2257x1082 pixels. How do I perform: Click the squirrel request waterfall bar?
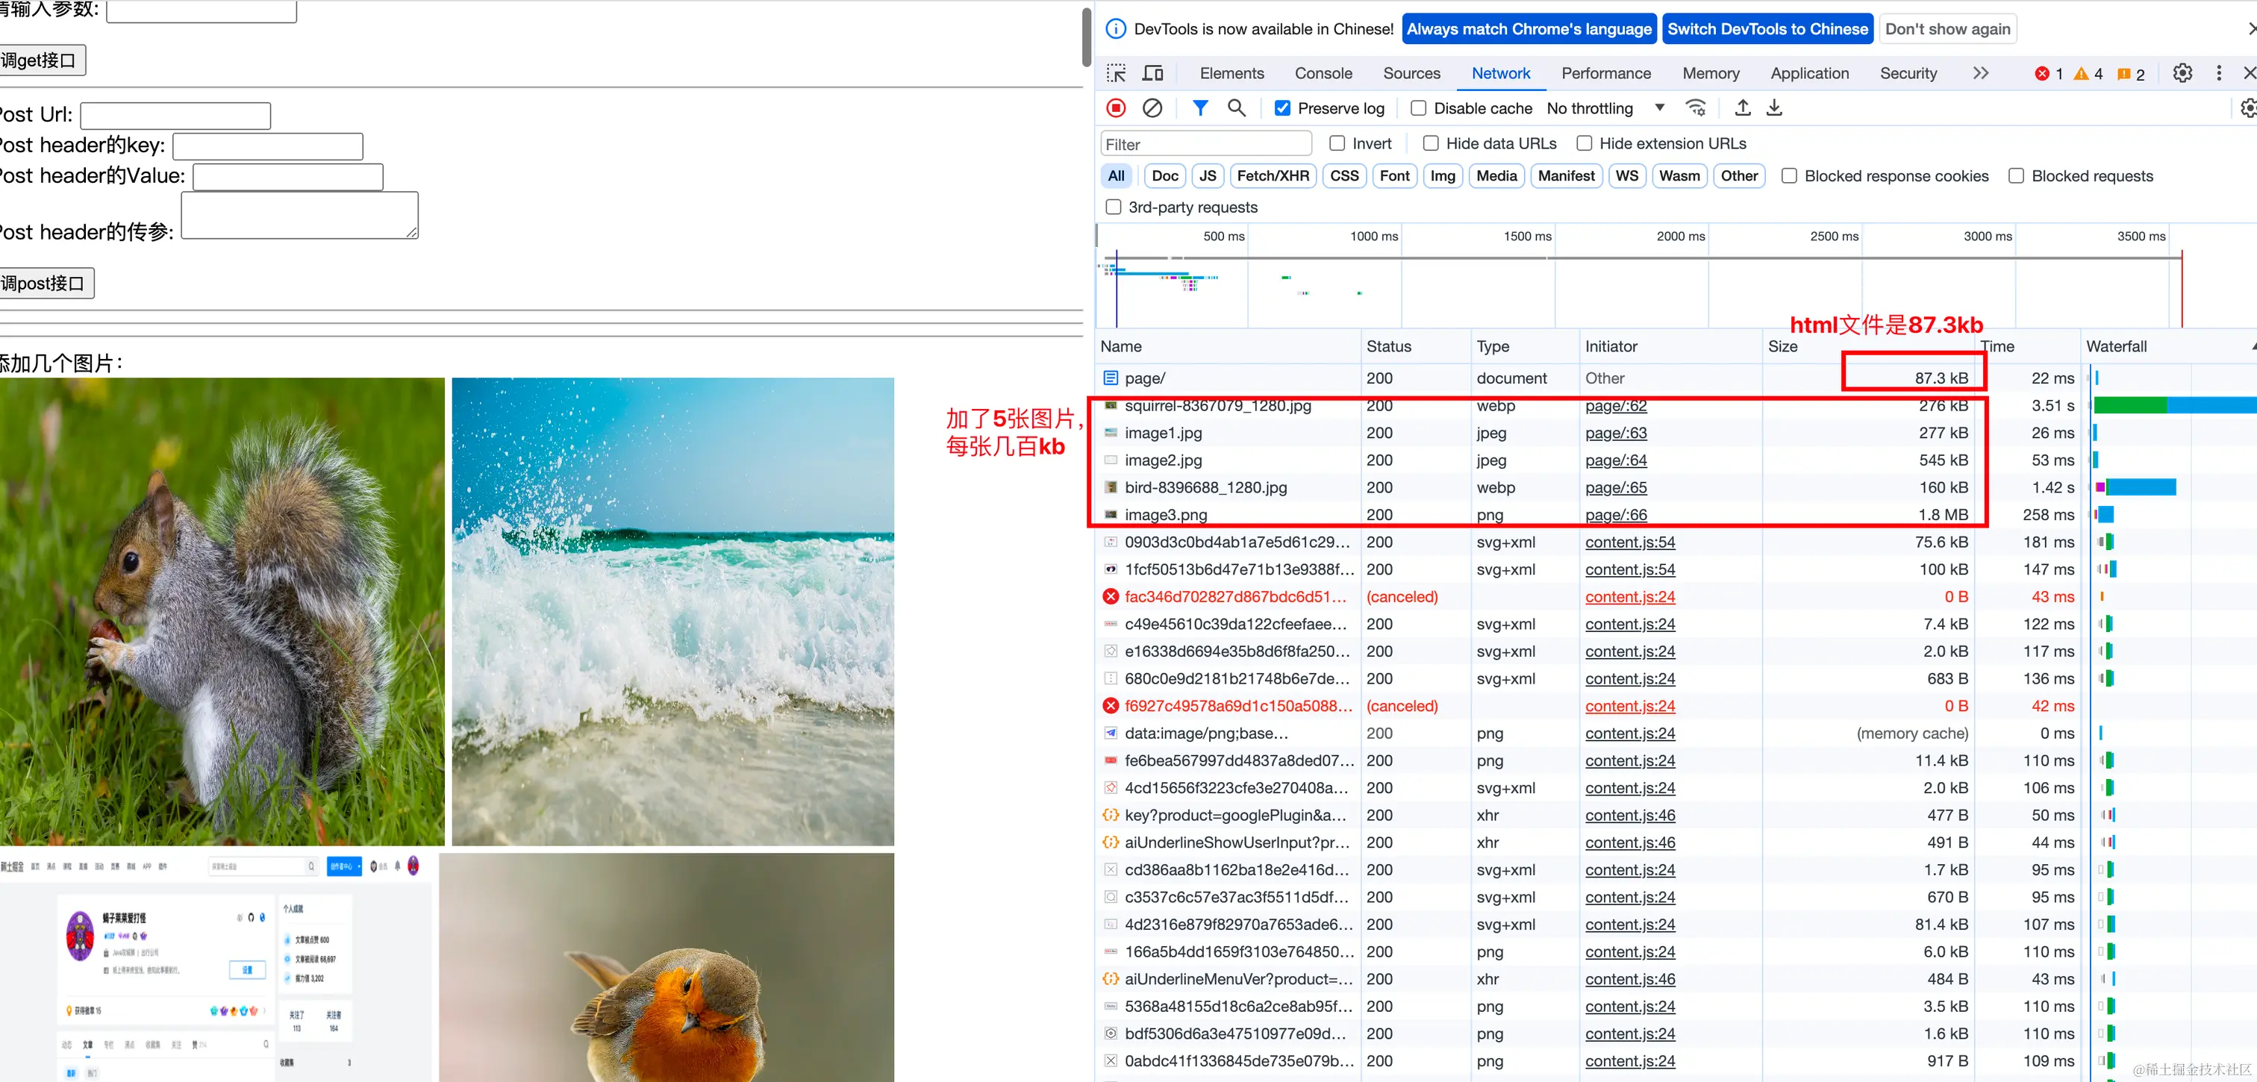2175,406
